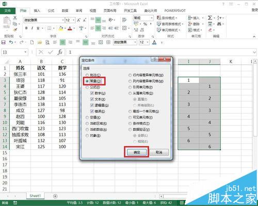258x206 pixels.
Task: Click the 确定 button
Action: click(x=137, y=152)
